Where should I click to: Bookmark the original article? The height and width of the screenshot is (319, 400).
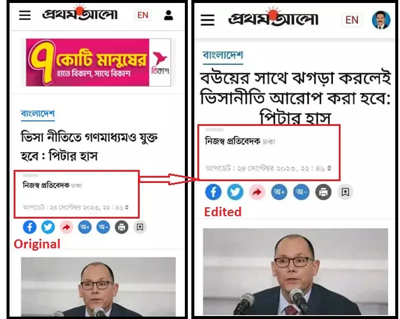click(140, 227)
